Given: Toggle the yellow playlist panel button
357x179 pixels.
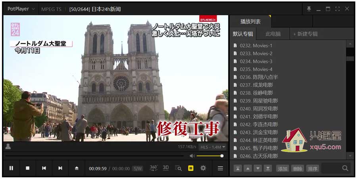Looking at the screenshot, I should coord(191,168).
